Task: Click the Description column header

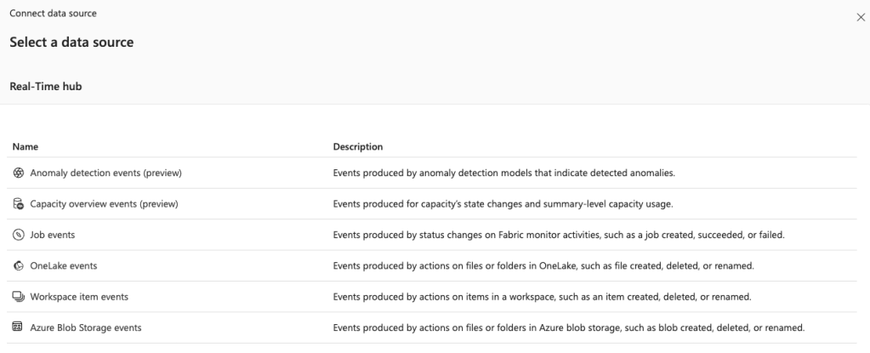Action: click(357, 146)
